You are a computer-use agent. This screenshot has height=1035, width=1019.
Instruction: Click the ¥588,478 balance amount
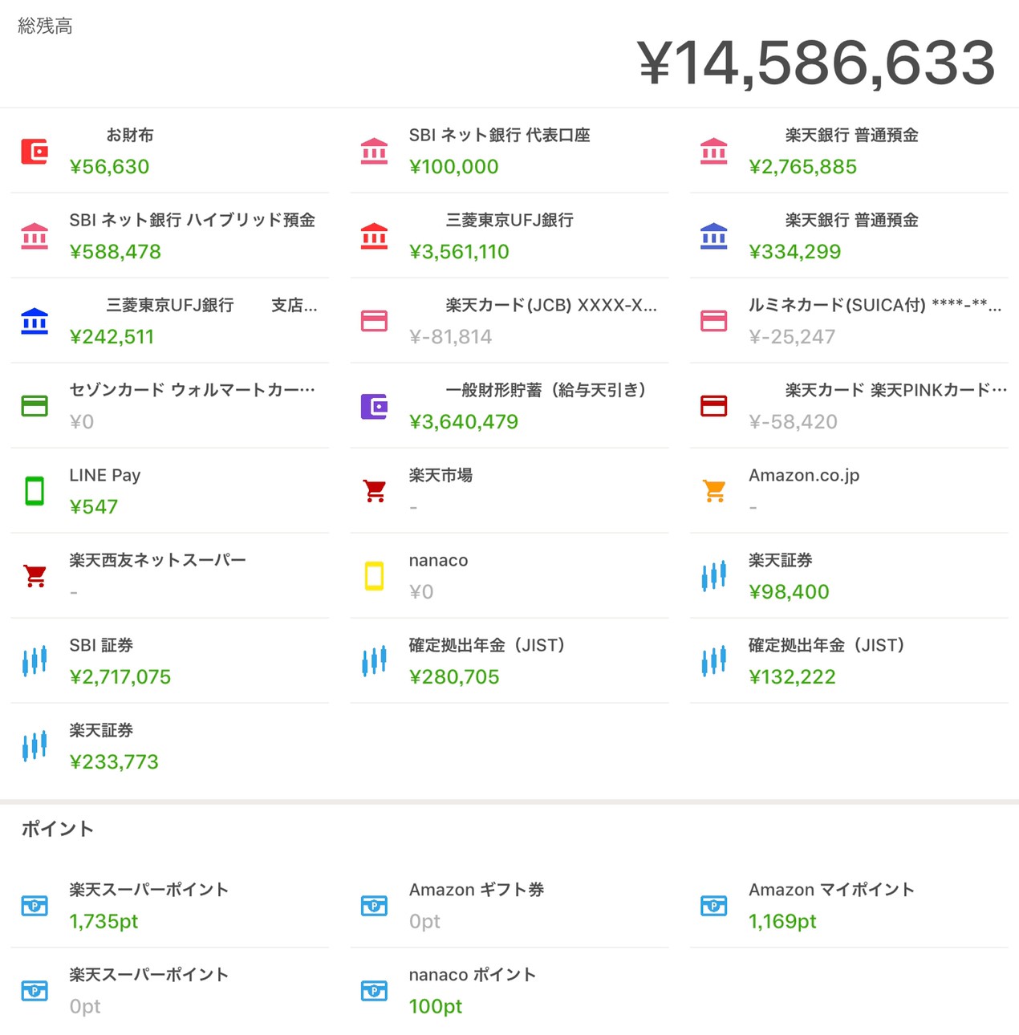tap(116, 252)
